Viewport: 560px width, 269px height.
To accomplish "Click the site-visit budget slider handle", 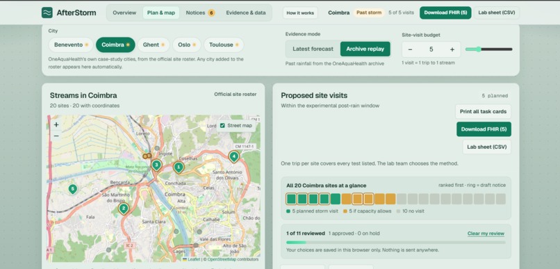I will pos(478,49).
